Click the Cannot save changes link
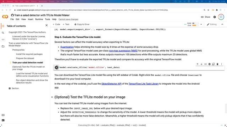Screen dimensions: 227x127 [x=68, y=19]
